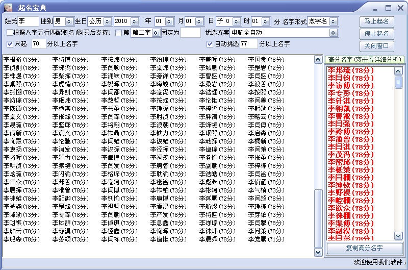Click the 姓氏 surname input field
The image size is (408, 270).
(28, 21)
